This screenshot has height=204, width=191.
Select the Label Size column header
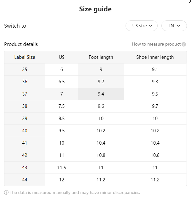click(x=25, y=57)
